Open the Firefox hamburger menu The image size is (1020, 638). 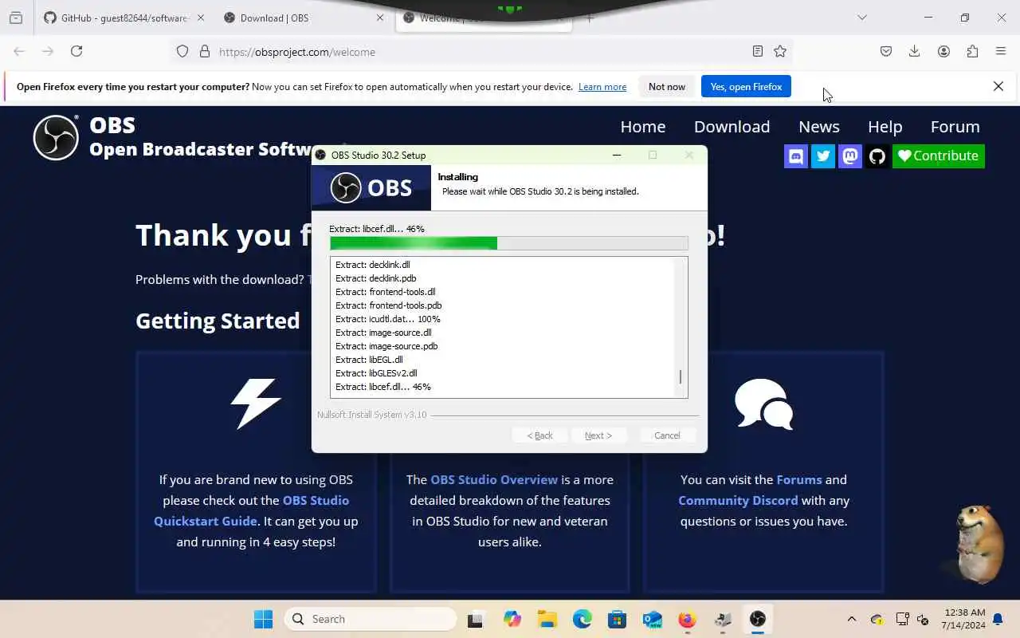tap(1001, 51)
